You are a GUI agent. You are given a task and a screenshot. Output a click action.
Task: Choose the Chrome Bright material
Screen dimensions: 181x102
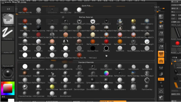[x=93, y=22]
